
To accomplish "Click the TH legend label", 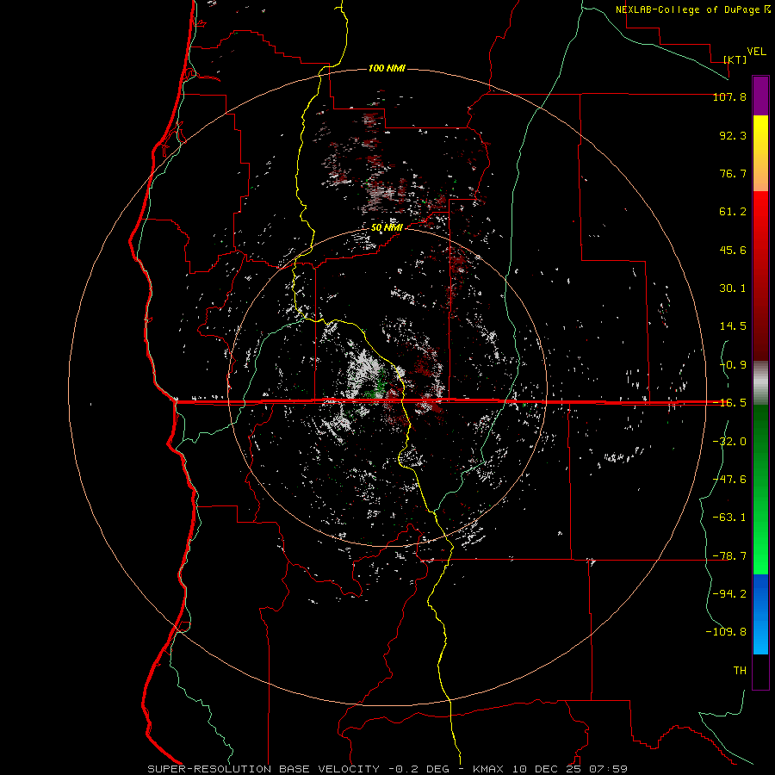I will pyautogui.click(x=740, y=670).
